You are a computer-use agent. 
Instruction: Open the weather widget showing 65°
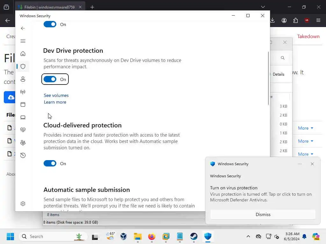pyautogui.click(x=110, y=236)
